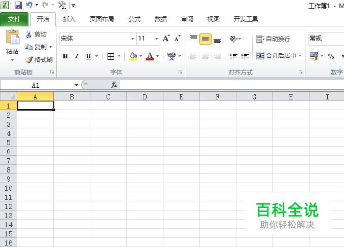
Task: Click the fx insert function button
Action: click(114, 85)
